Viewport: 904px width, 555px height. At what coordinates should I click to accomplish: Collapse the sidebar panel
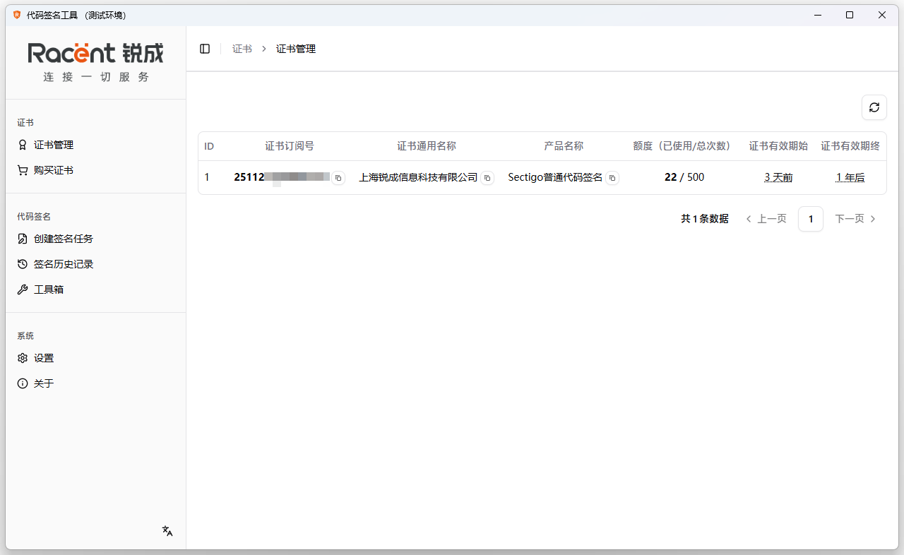click(x=205, y=48)
